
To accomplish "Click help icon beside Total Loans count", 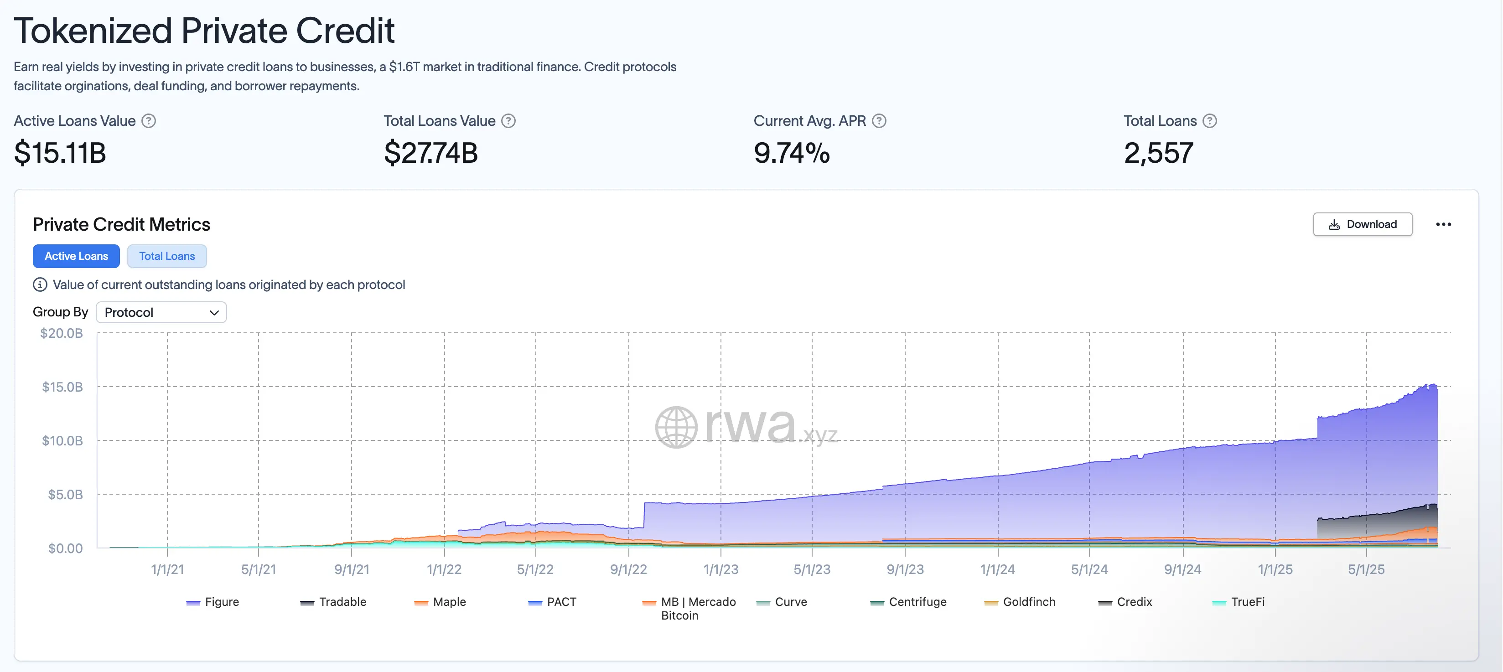I will (x=1209, y=121).
